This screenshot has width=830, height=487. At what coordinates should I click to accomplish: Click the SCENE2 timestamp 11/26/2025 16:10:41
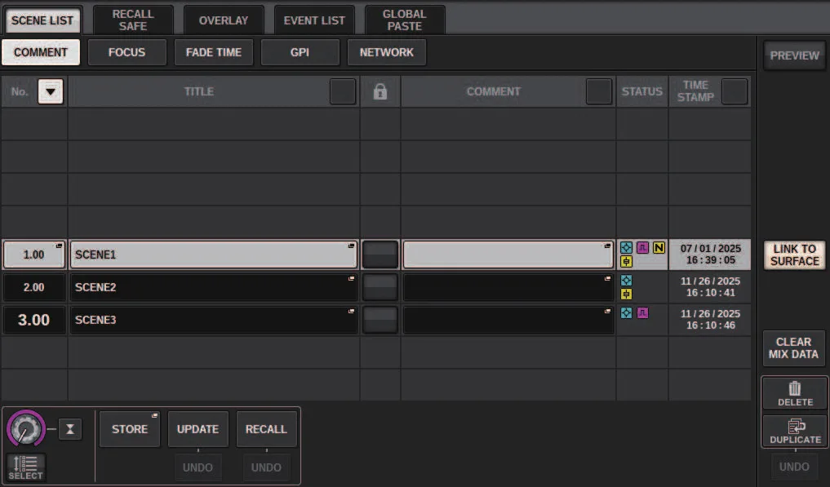[710, 287]
